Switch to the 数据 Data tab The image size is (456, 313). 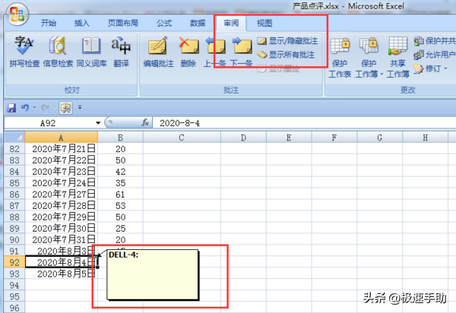[x=198, y=24]
